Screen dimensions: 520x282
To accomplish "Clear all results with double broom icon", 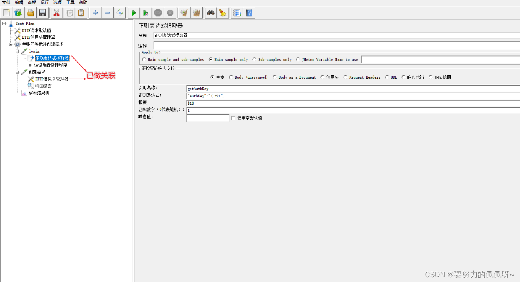I will point(196,13).
